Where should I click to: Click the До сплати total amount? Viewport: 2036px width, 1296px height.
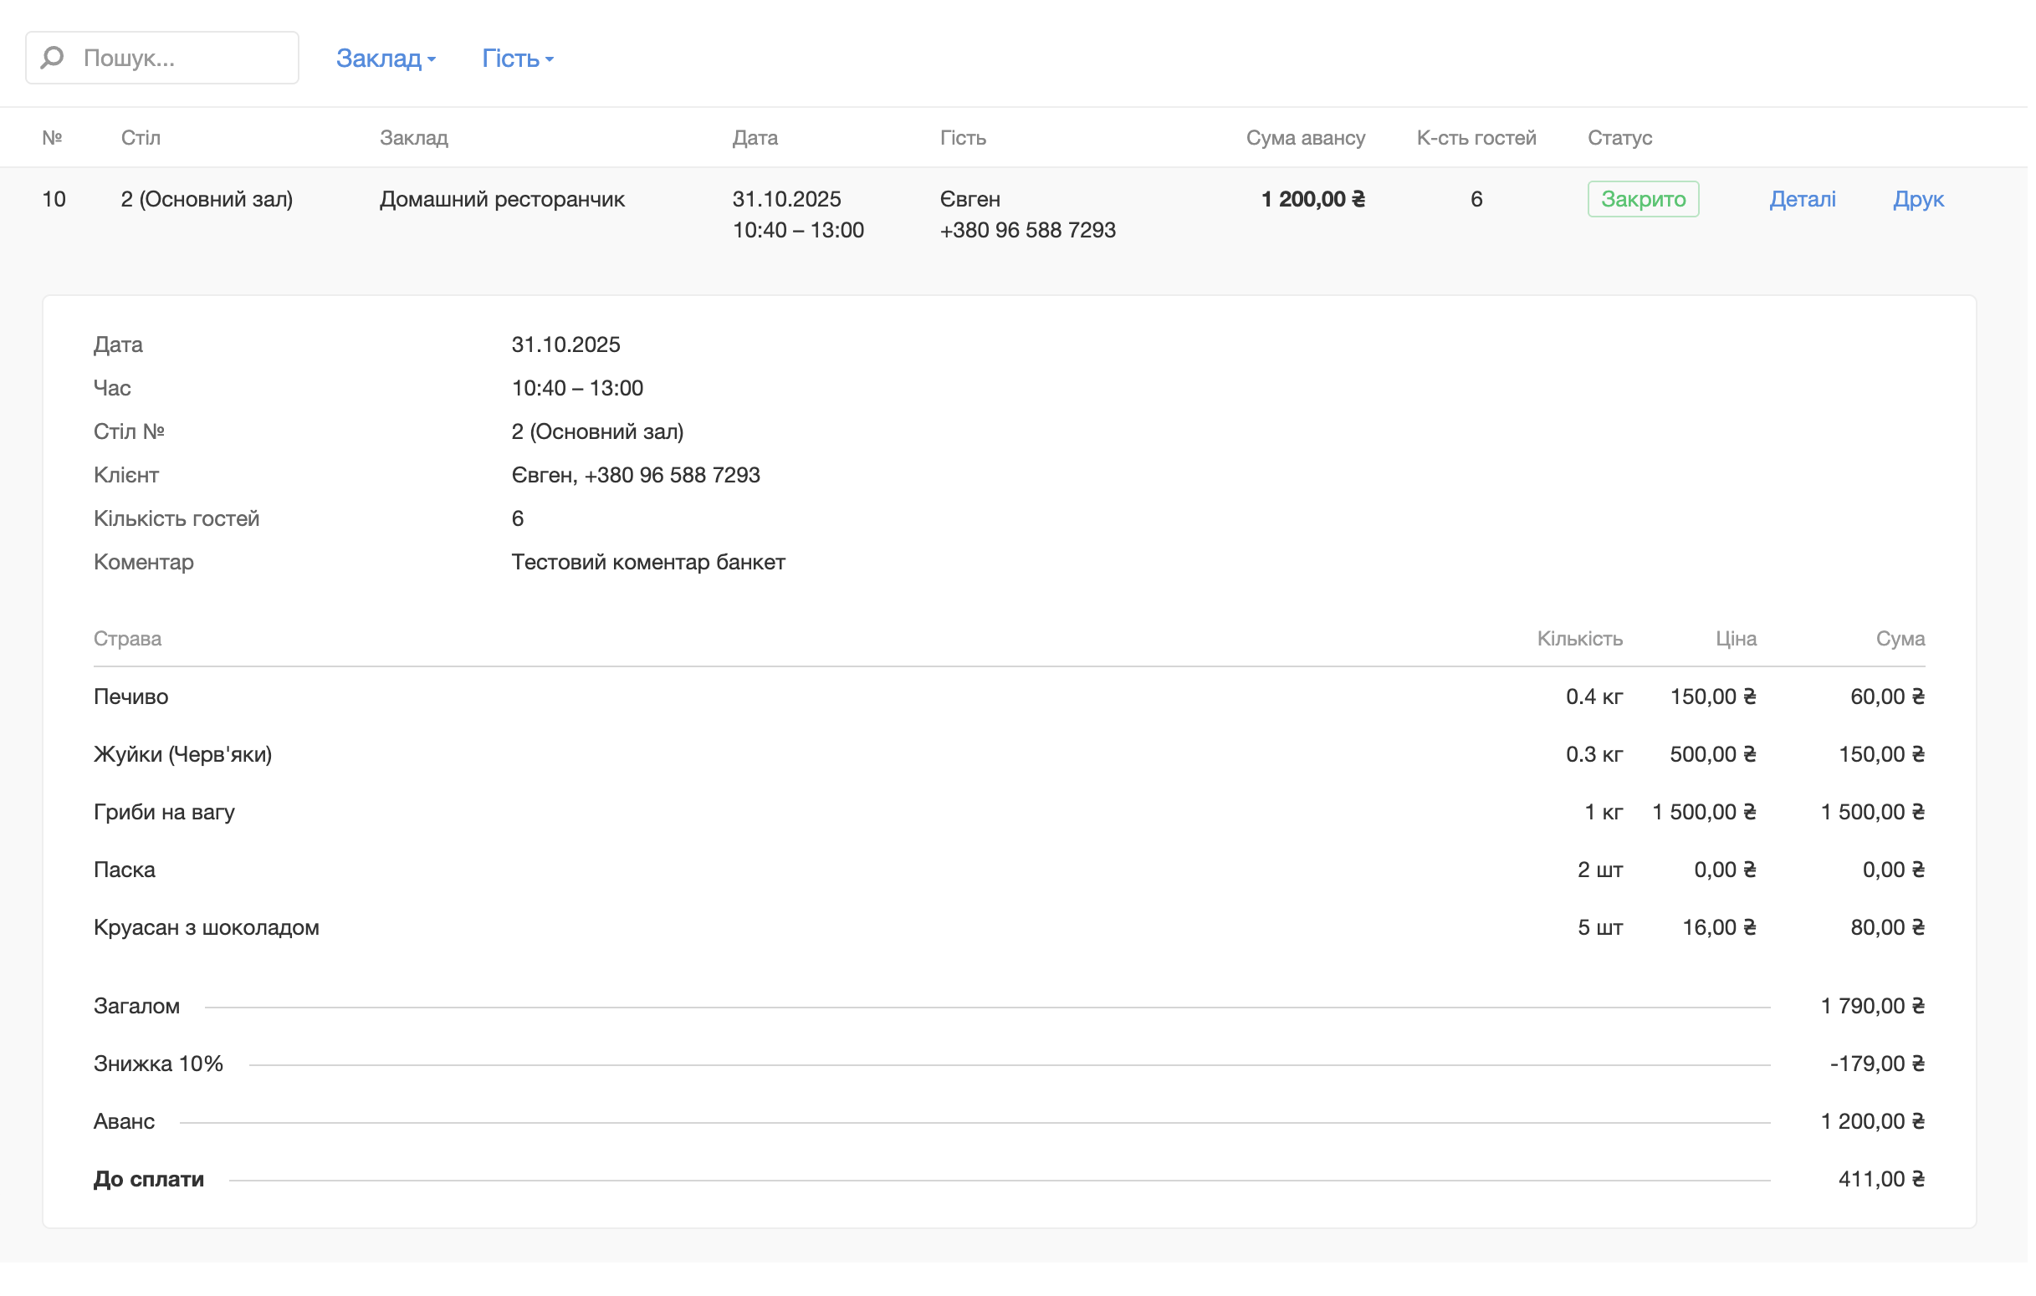(x=1880, y=1178)
